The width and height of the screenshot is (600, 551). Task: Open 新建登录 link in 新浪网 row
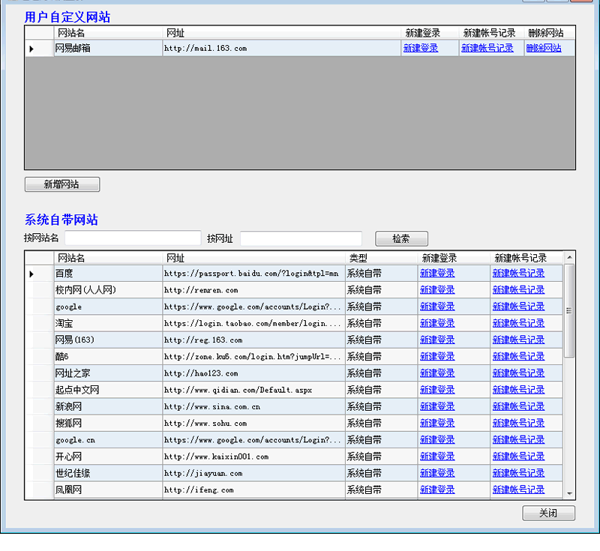[x=437, y=406]
